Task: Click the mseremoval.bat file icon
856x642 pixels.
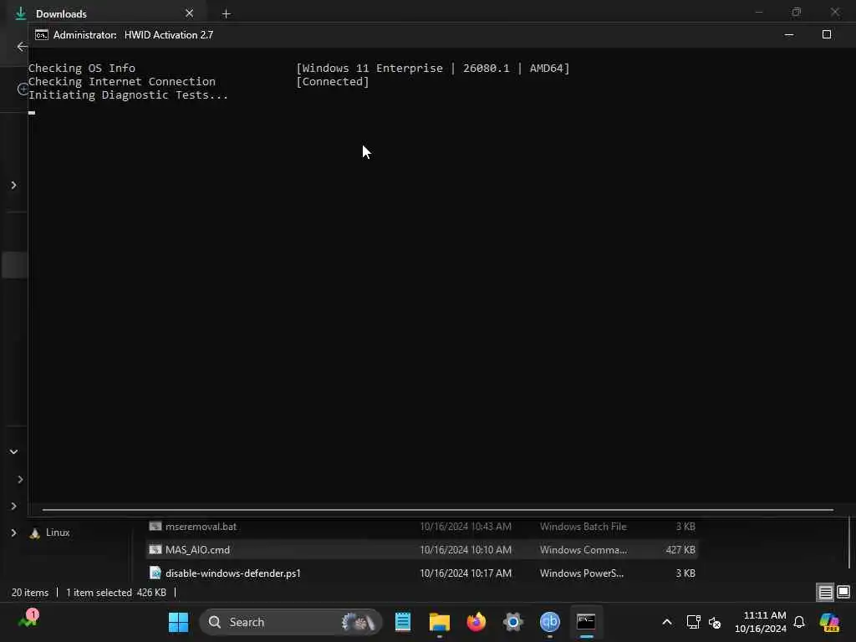Action: click(x=155, y=527)
